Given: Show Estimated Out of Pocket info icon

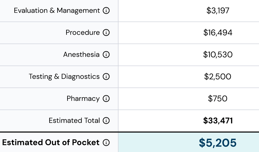Looking at the screenshot, I should (x=106, y=142).
